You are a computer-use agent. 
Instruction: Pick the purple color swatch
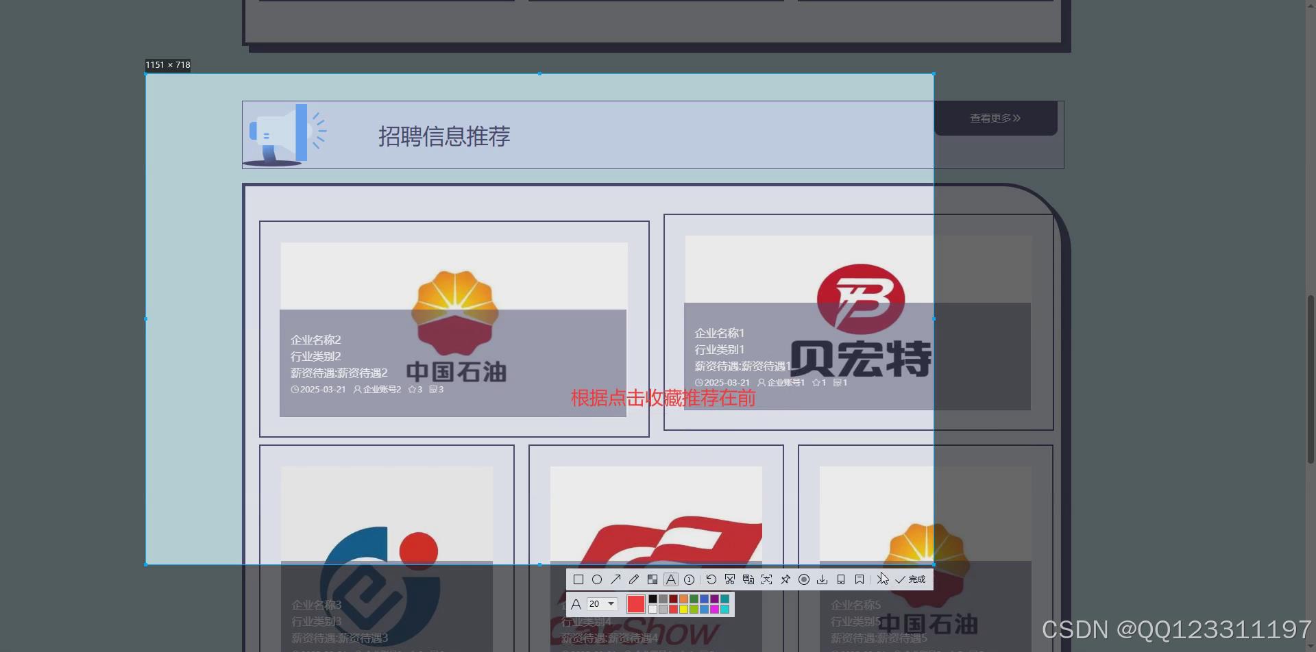[715, 599]
